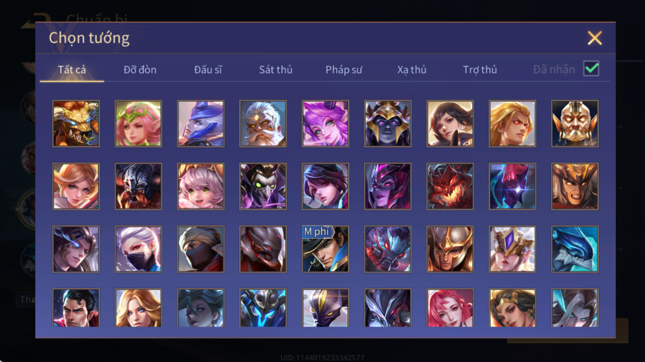Switch to the 'Trợ thủ' tab

pos(480,70)
